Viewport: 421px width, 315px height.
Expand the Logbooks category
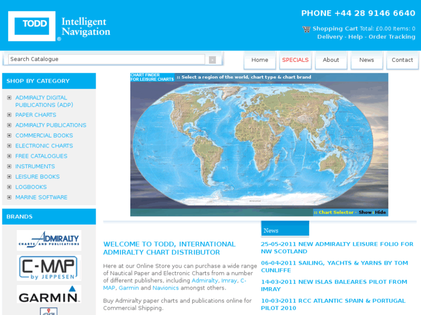tap(9, 187)
